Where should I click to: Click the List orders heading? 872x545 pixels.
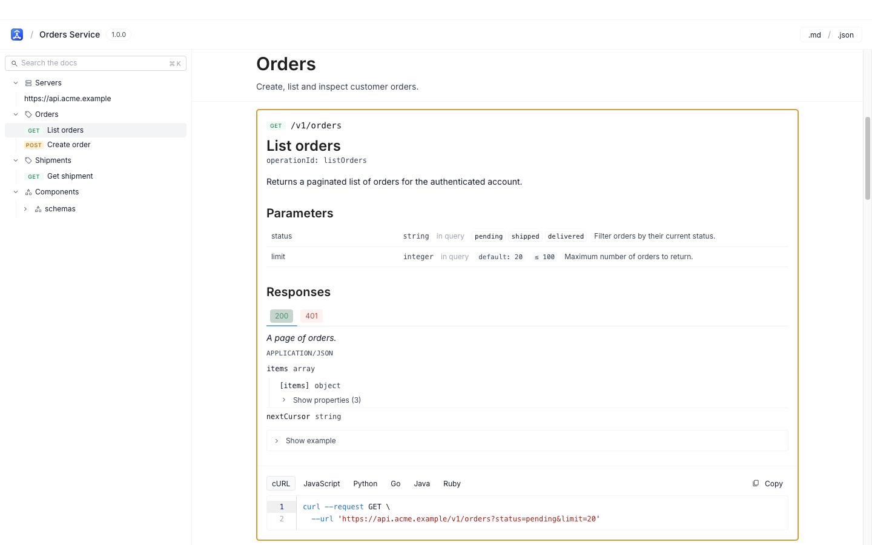[303, 146]
